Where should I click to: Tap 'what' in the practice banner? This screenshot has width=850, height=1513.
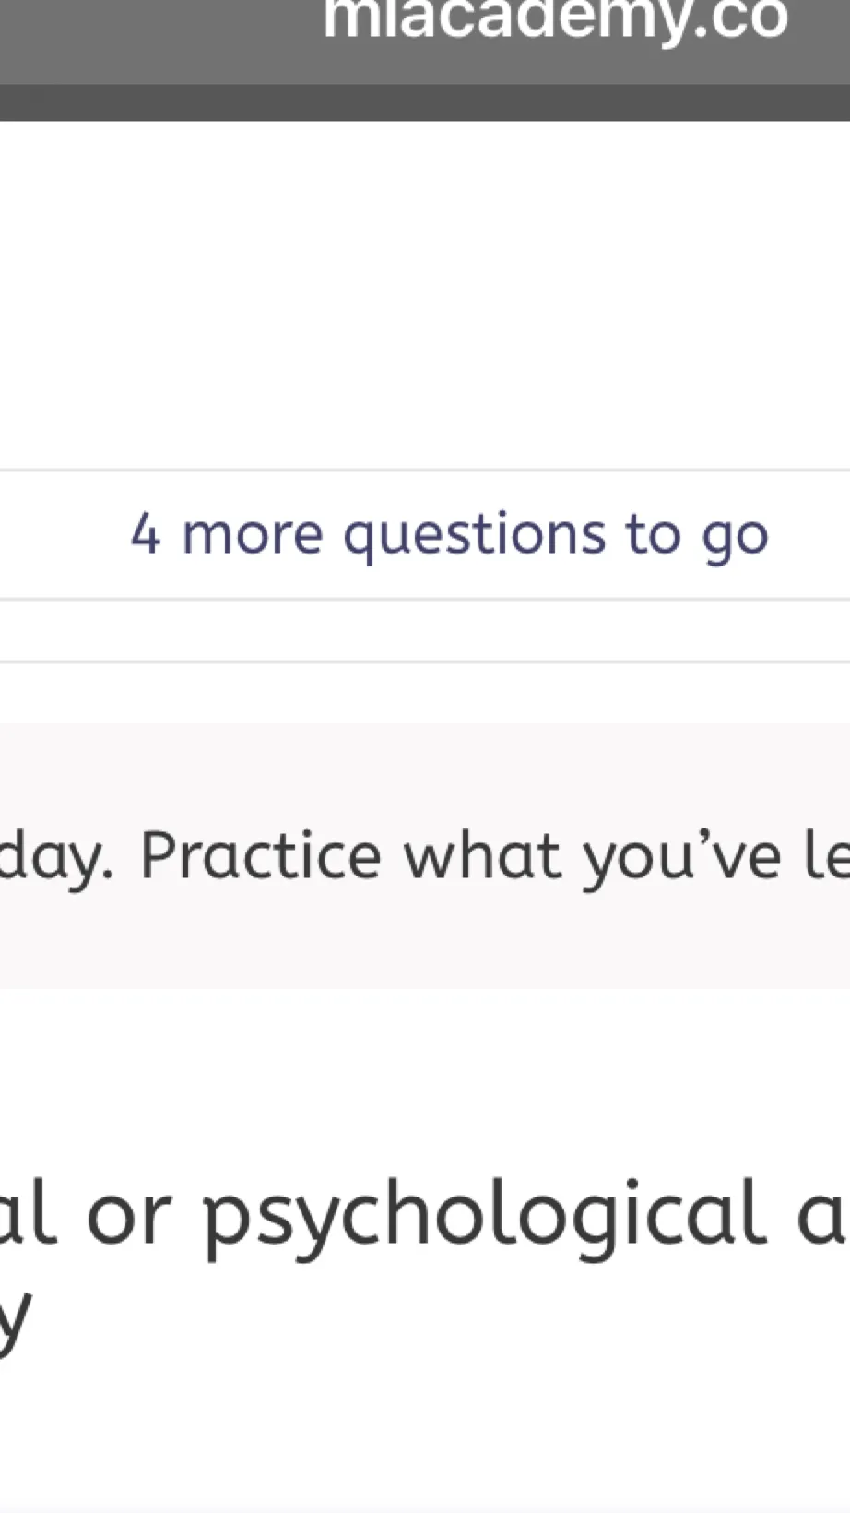tap(482, 855)
